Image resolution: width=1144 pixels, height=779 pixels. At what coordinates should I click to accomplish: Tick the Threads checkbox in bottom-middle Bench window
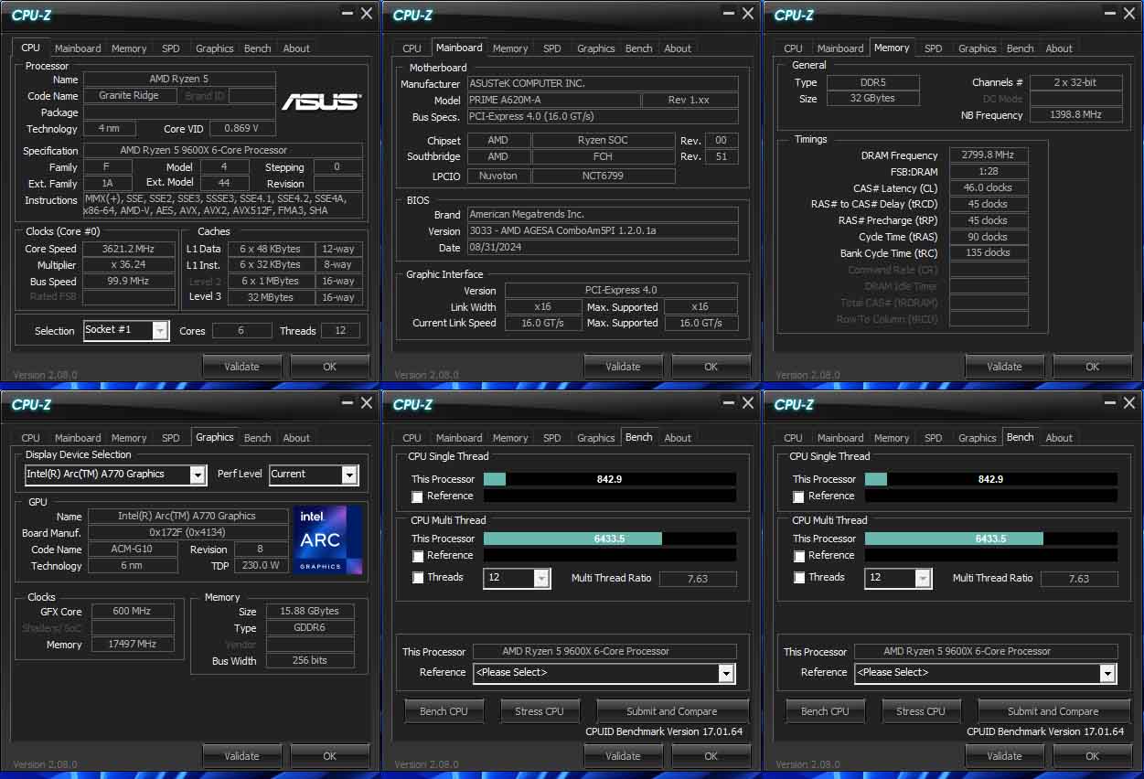tap(417, 578)
